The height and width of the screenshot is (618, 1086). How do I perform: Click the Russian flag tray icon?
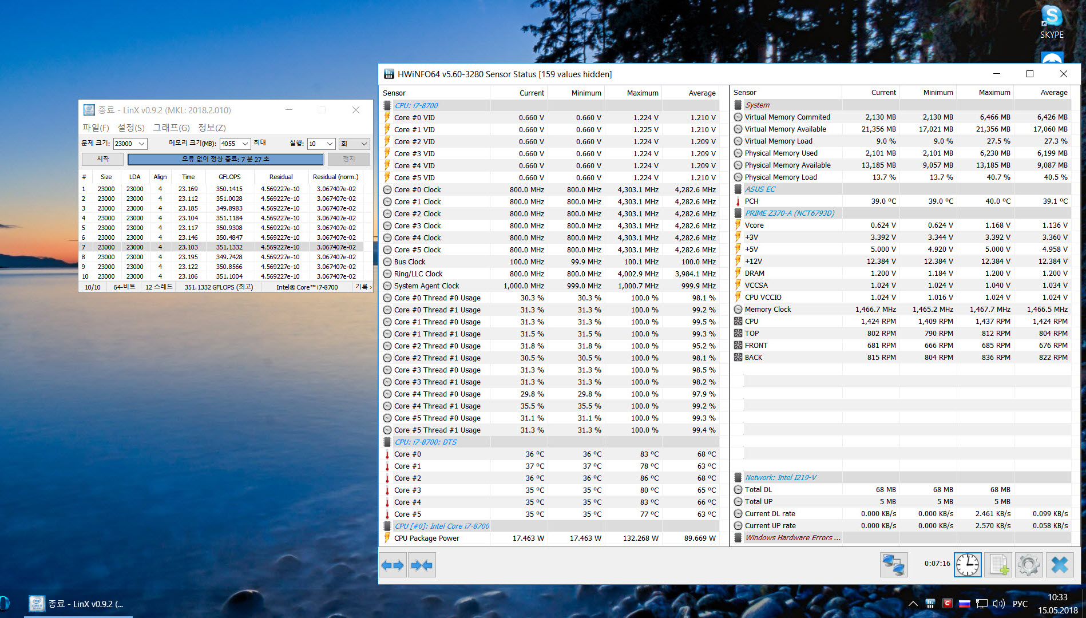coord(965,604)
